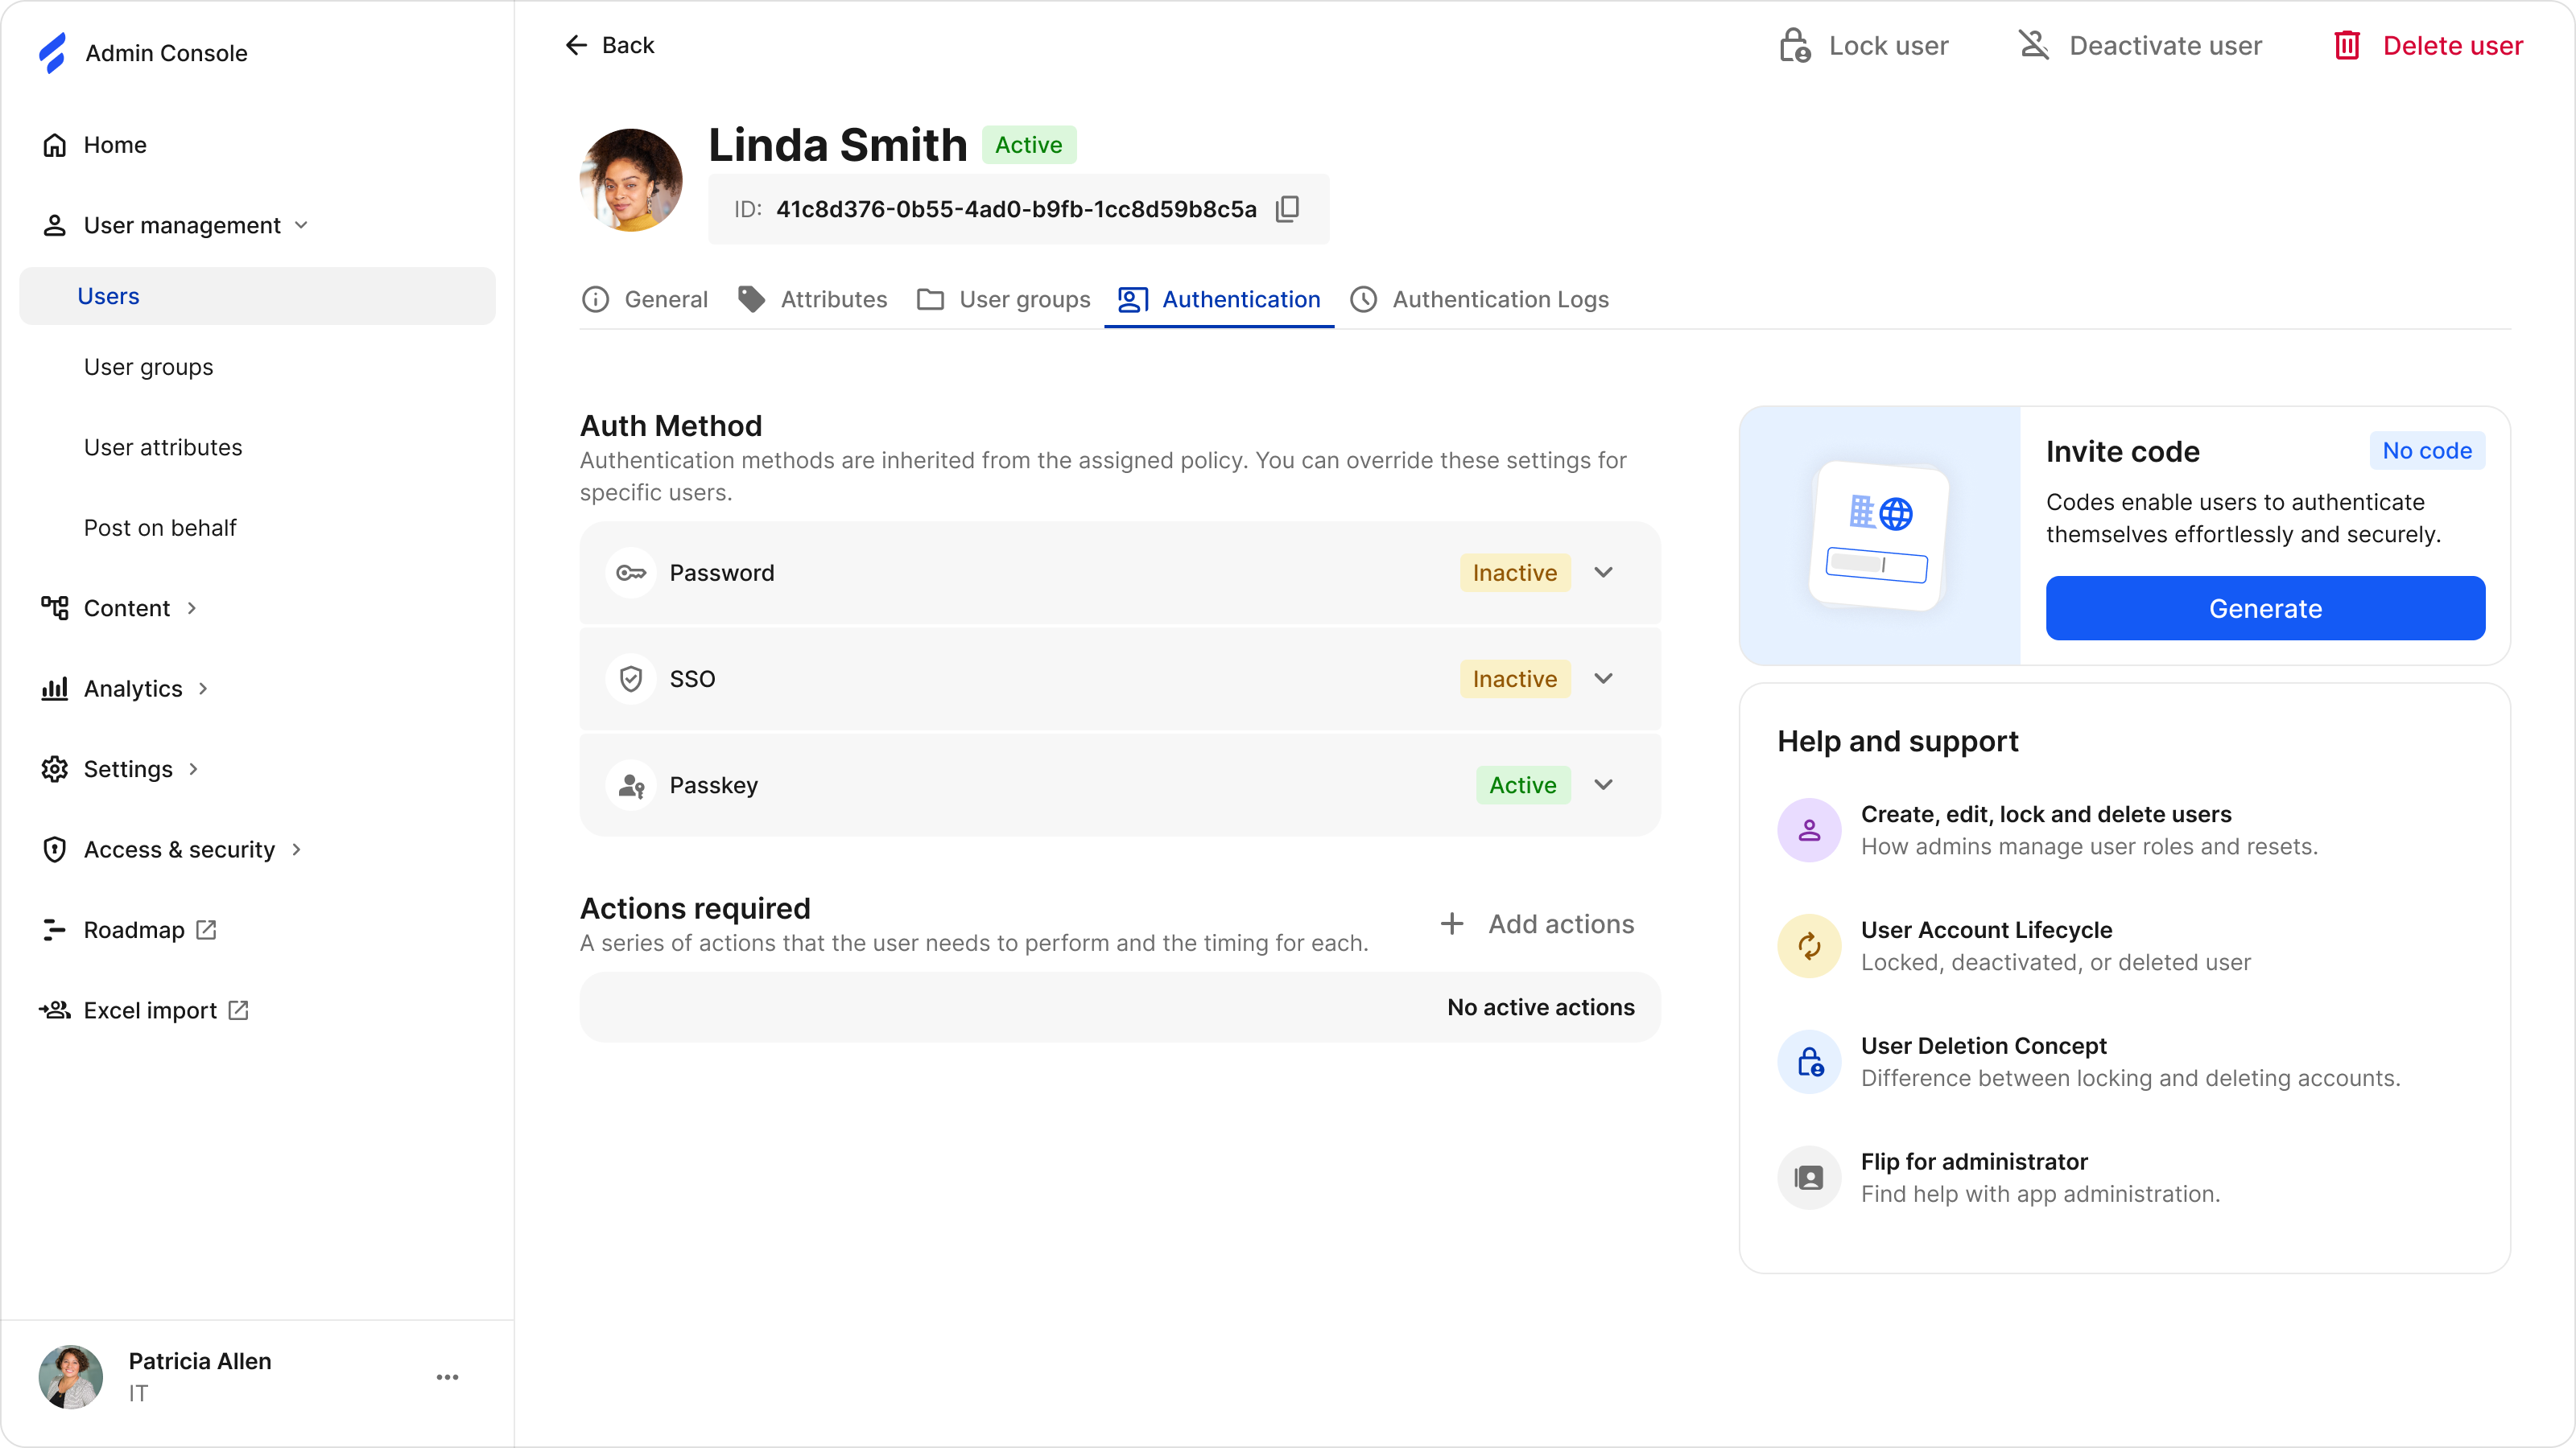Select Users in the sidebar

(x=257, y=296)
